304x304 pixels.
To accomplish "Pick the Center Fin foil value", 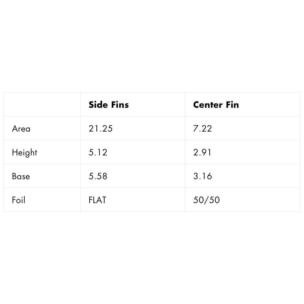I will tap(206, 200).
